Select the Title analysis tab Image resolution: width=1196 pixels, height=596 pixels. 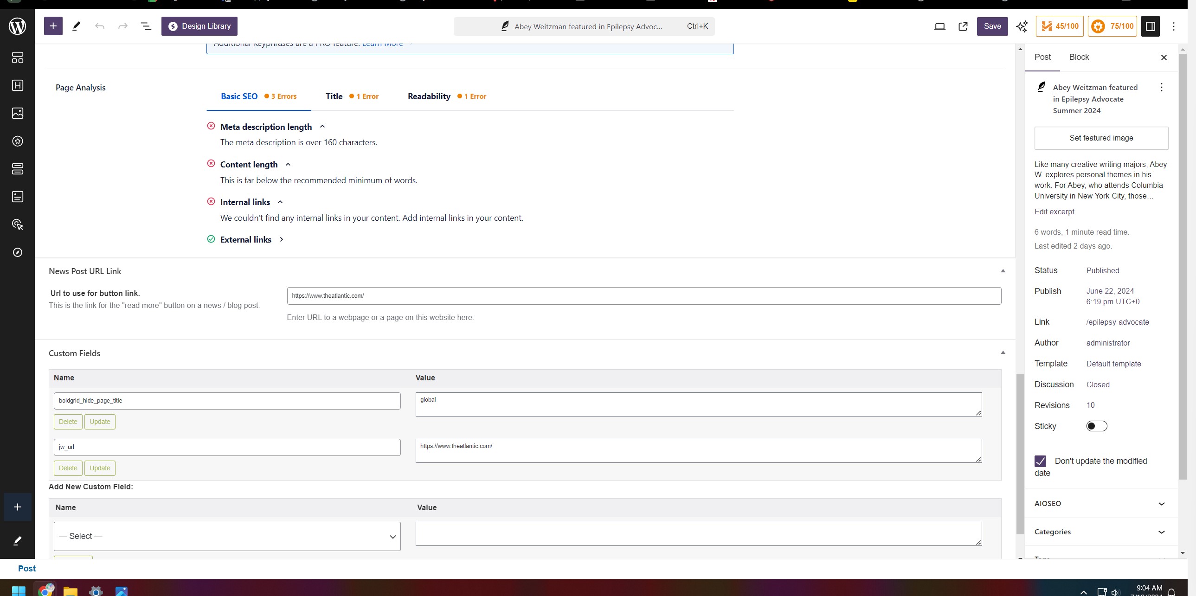352,96
